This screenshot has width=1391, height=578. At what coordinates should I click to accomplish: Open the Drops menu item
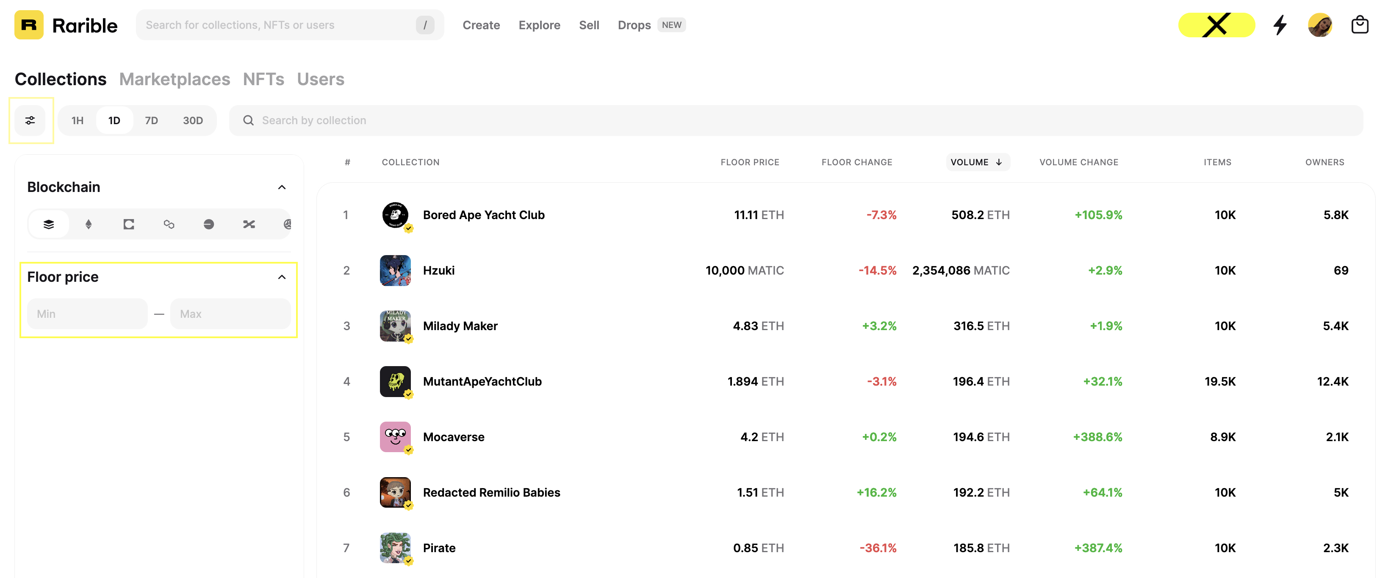[634, 25]
